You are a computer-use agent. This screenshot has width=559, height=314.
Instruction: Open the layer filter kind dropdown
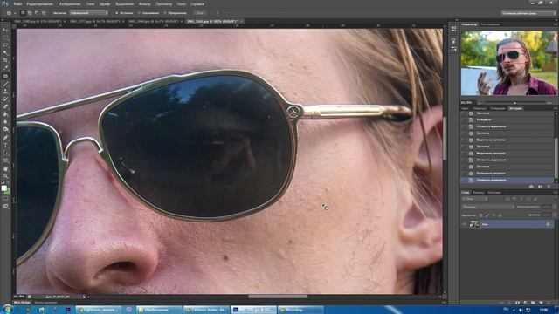point(474,199)
